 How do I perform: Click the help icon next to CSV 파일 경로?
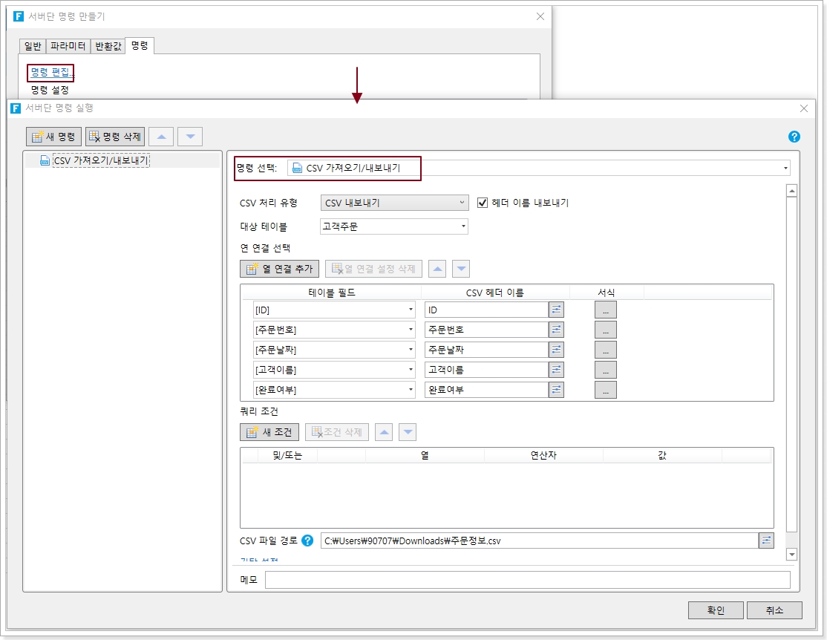(x=307, y=541)
